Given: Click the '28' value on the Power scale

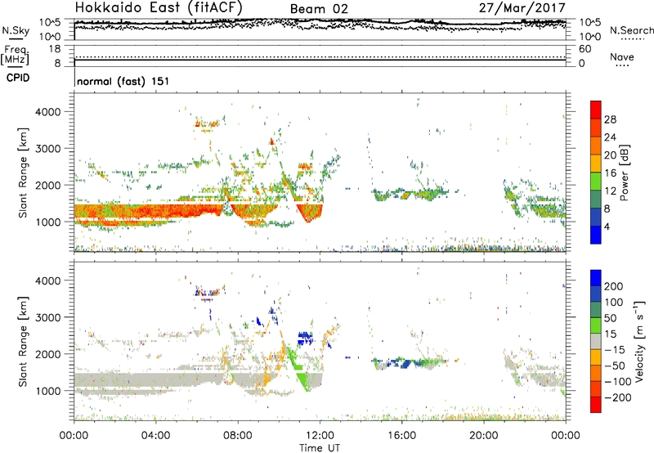Looking at the screenshot, I should pyautogui.click(x=610, y=120).
